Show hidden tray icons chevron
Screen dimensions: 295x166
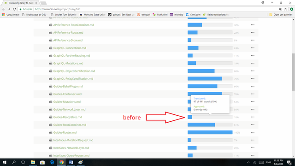[x=248, y=162]
